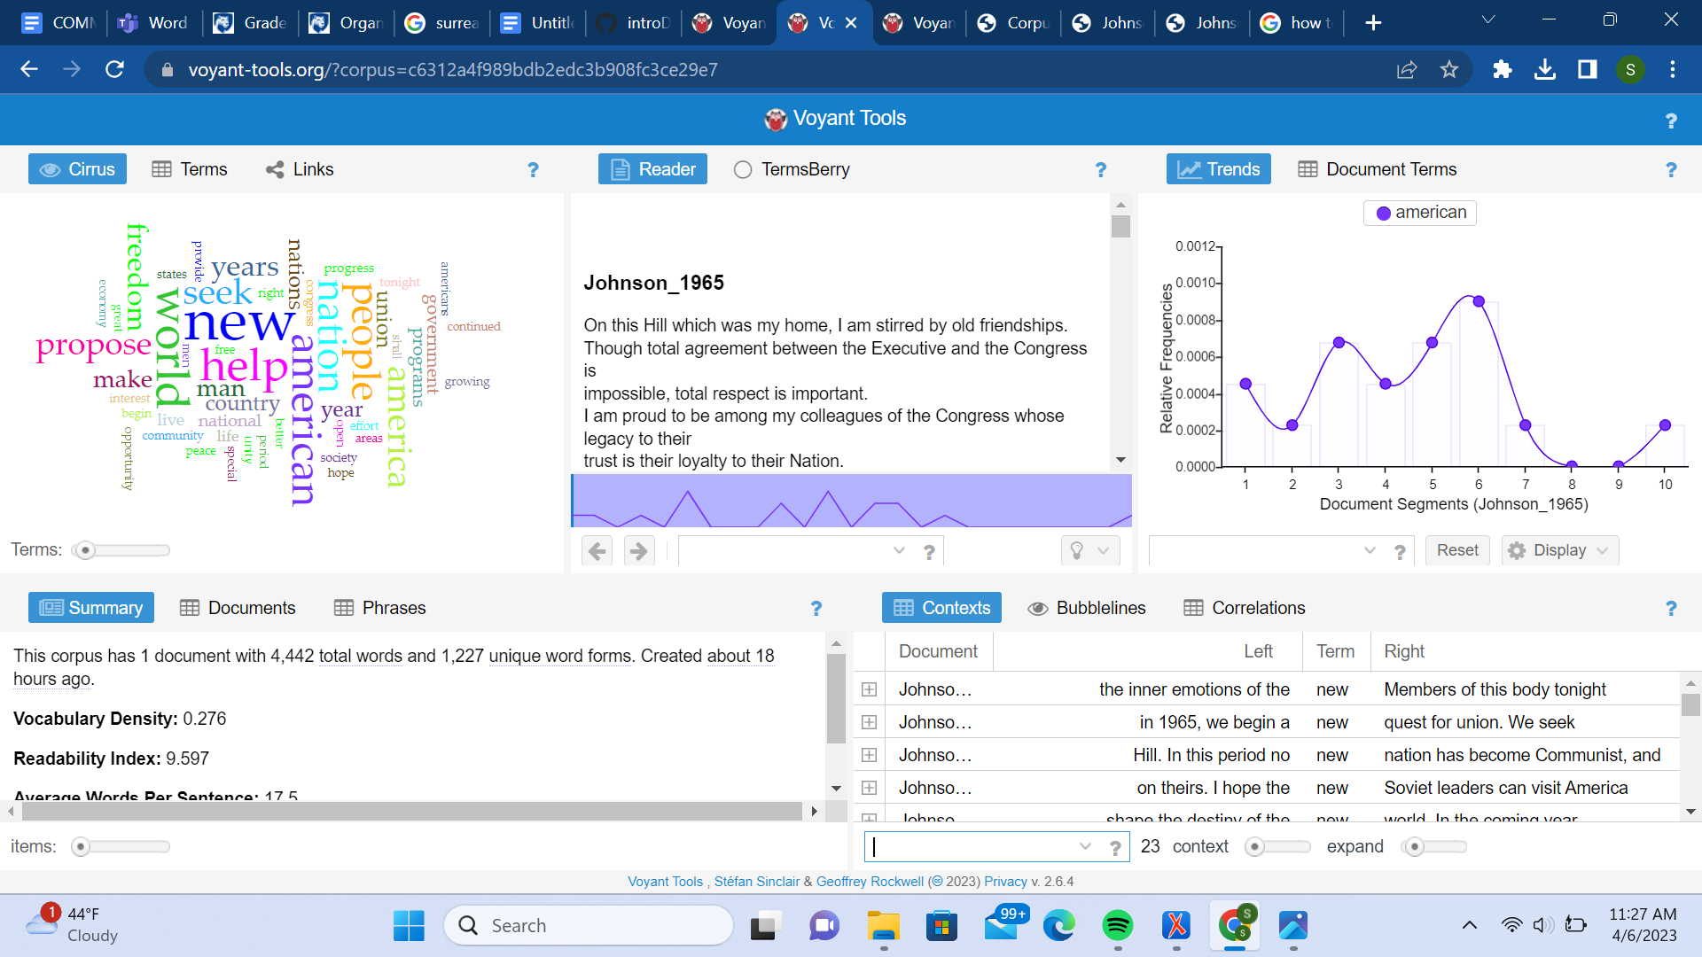Open the Geoffrey Rockwell link
Screen dimensions: 1702x957
(x=870, y=882)
